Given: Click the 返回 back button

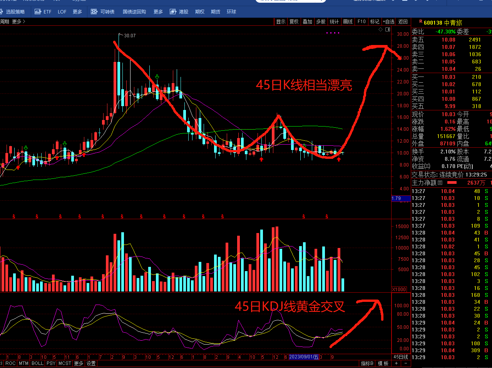Looking at the screenshot, I should (403, 22).
